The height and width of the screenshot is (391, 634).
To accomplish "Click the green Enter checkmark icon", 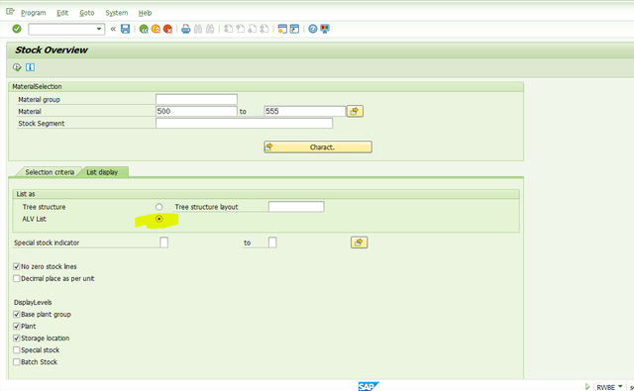I will 17,29.
